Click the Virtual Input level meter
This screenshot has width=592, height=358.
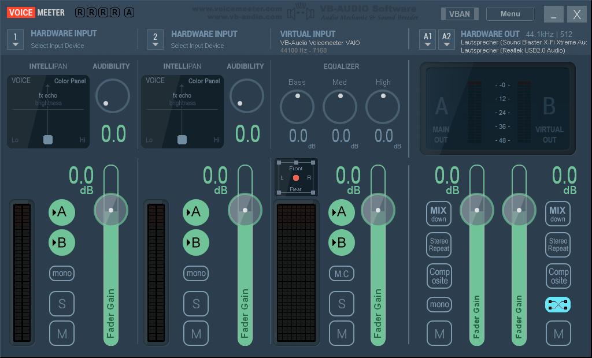click(x=297, y=273)
